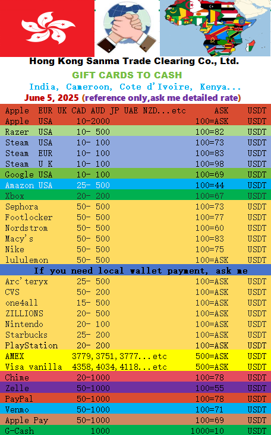
Task: Click '100=78' in the PayPal row
Action: click(x=210, y=399)
